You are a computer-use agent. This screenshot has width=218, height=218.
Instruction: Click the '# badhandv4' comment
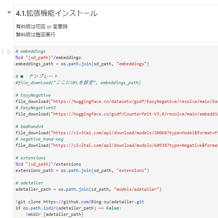30,127
